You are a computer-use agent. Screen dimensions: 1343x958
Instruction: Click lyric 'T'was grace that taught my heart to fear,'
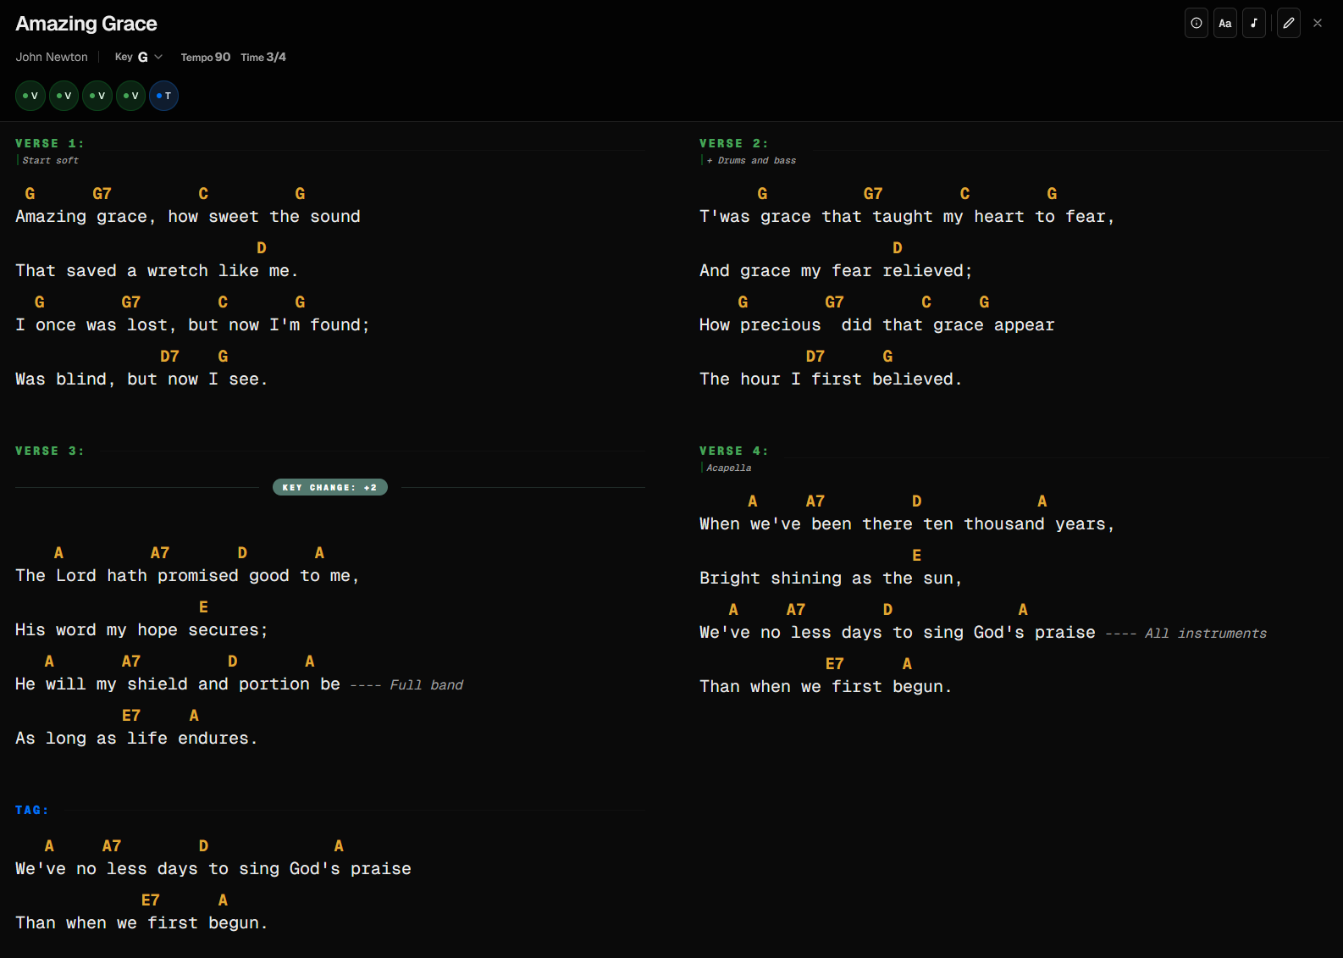coord(907,217)
